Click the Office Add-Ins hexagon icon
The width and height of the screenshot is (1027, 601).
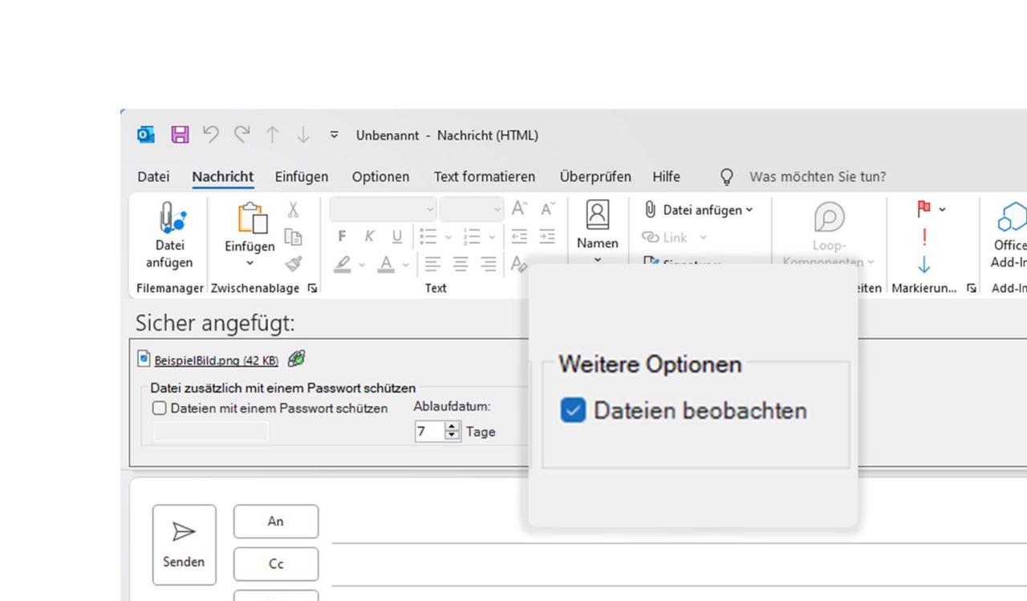[x=1010, y=217]
